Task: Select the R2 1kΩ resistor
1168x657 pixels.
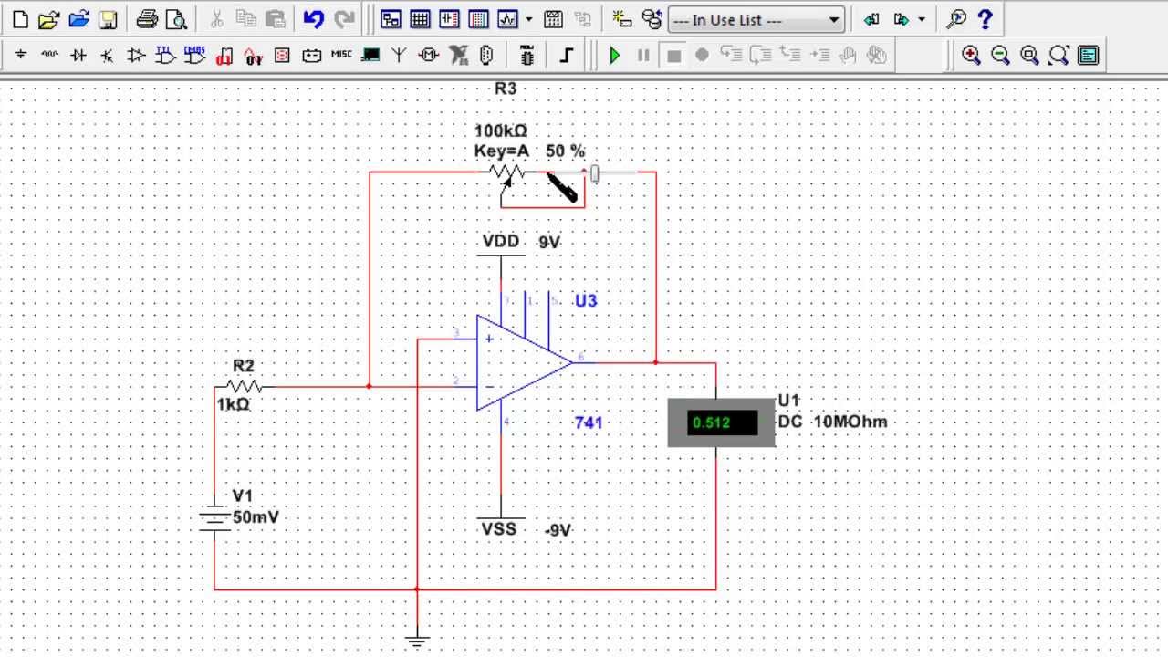Action: coord(243,386)
